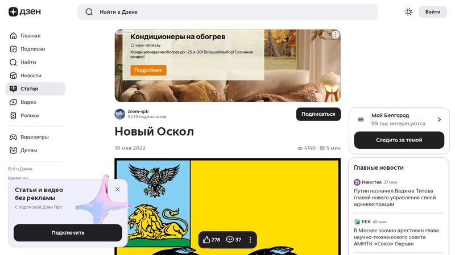Like the article with thumbs-up icon
This screenshot has width=455, height=255.
coord(211,240)
